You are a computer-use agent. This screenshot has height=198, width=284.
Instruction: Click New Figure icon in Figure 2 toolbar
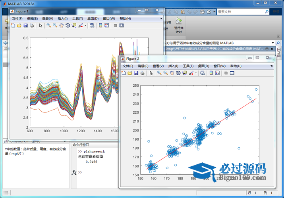click(x=124, y=73)
